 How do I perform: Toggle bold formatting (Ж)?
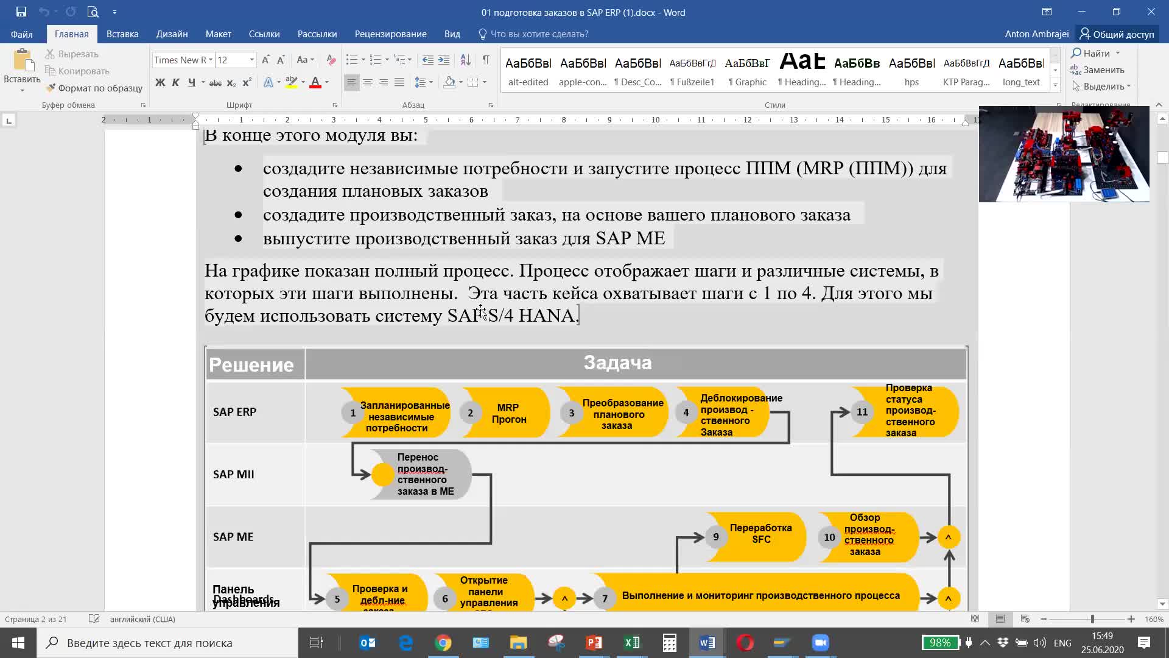click(x=160, y=82)
